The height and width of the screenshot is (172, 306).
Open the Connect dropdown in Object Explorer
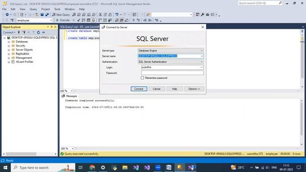coord(9,32)
